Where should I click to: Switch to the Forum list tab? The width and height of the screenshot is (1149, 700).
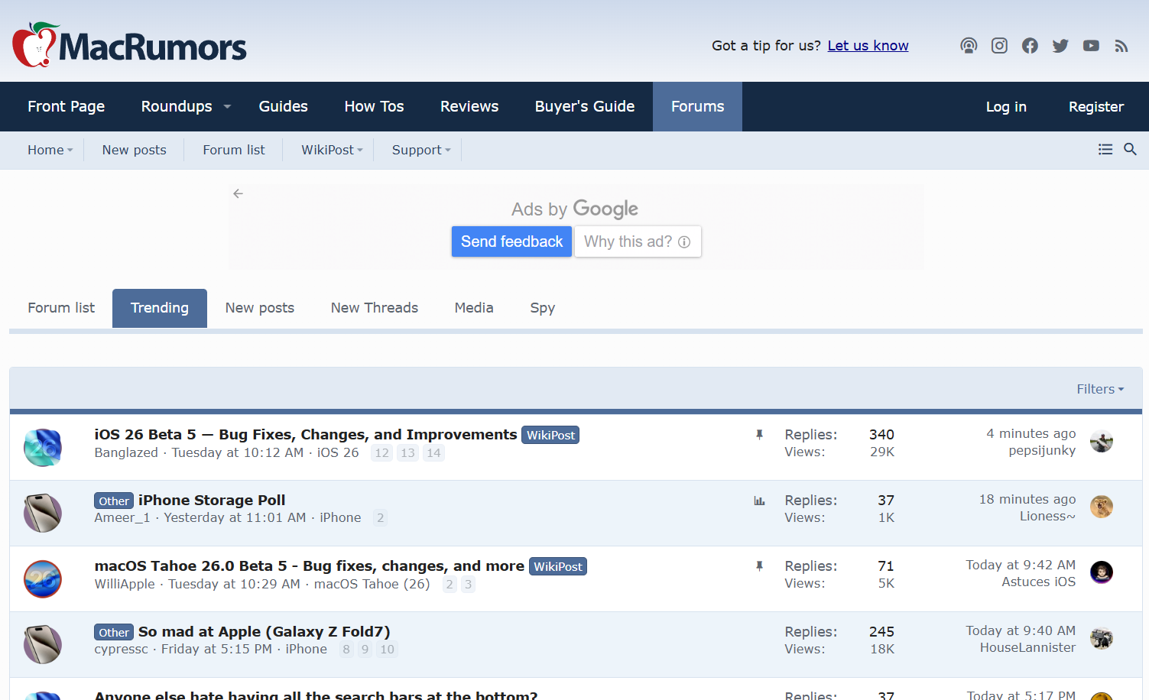(x=61, y=308)
